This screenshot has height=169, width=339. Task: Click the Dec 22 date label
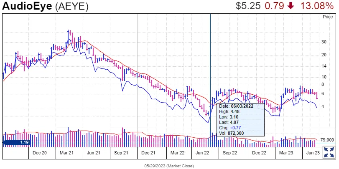click(259, 153)
